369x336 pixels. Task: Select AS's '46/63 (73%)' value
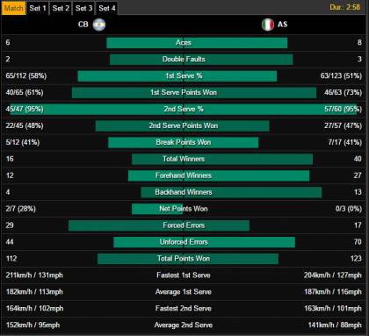(x=343, y=93)
